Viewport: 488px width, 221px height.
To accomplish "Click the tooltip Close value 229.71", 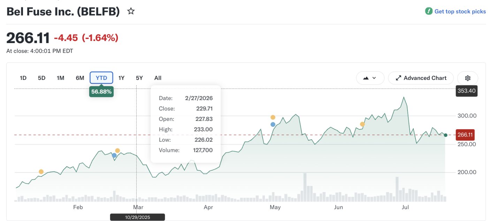I will [x=205, y=109].
